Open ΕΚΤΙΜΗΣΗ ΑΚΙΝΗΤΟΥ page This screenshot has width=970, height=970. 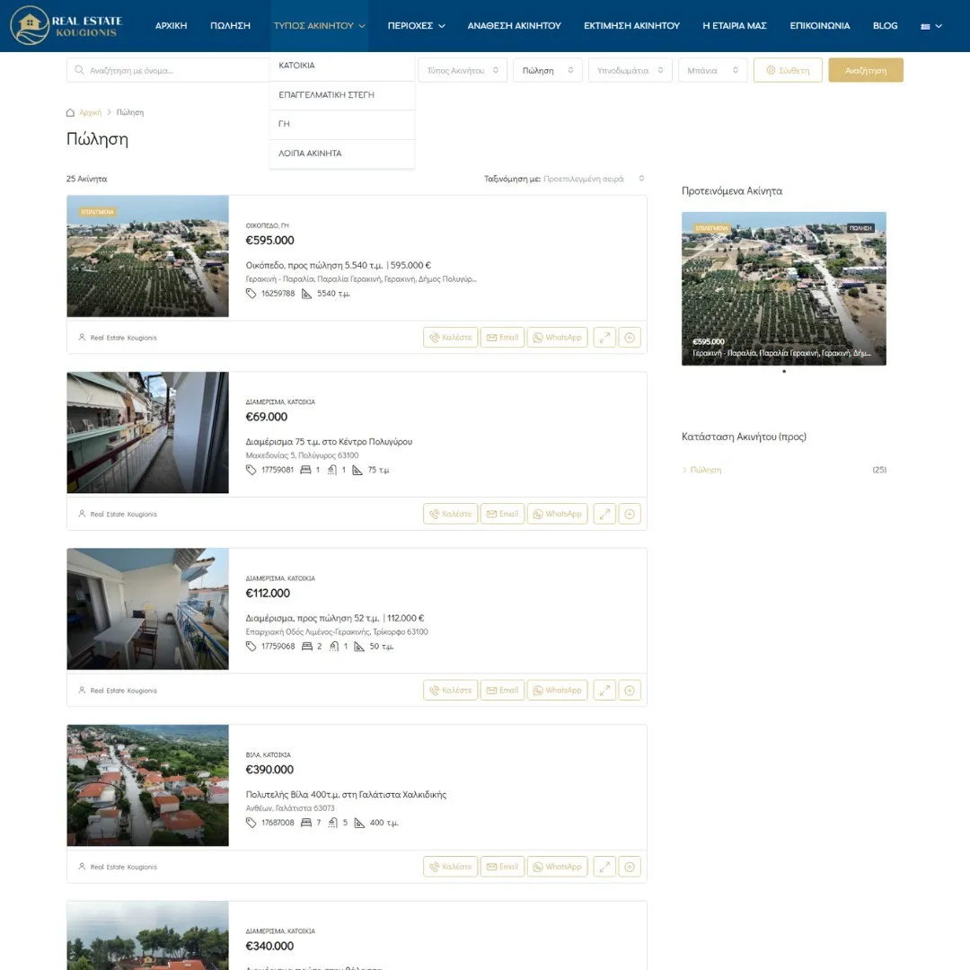tap(631, 26)
